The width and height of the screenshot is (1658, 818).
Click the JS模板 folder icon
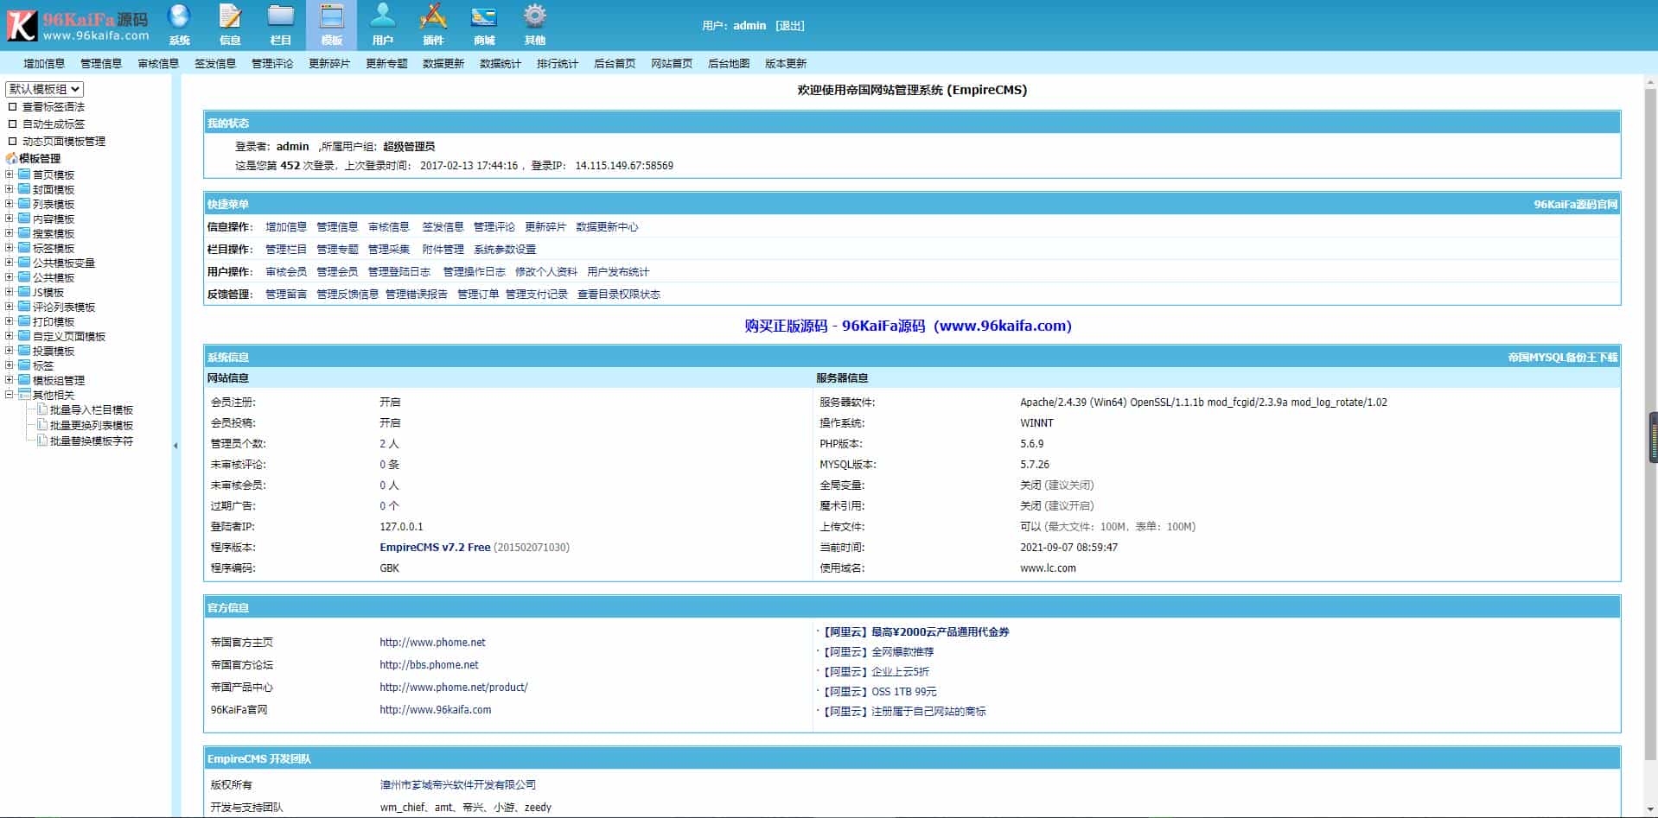tap(24, 292)
